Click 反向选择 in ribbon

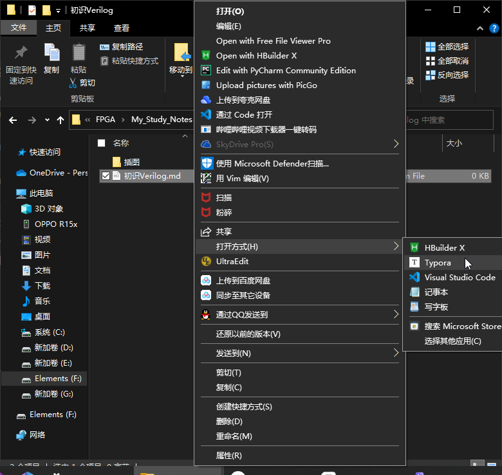coord(447,75)
